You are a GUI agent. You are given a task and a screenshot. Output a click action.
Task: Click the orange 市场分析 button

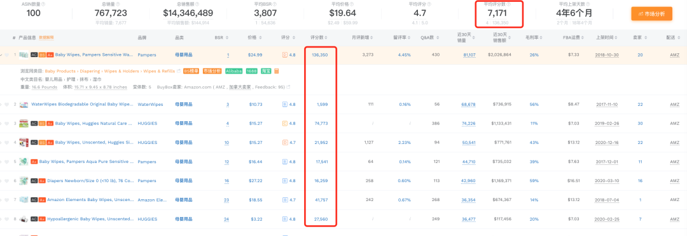(651, 13)
